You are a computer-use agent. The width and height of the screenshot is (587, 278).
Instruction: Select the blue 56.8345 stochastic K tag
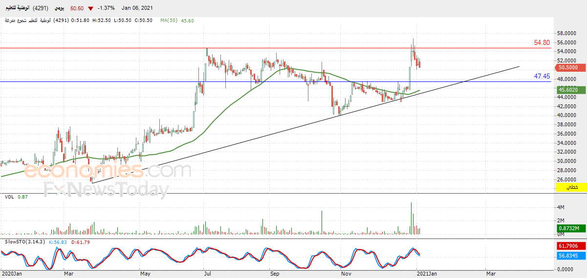(571, 255)
